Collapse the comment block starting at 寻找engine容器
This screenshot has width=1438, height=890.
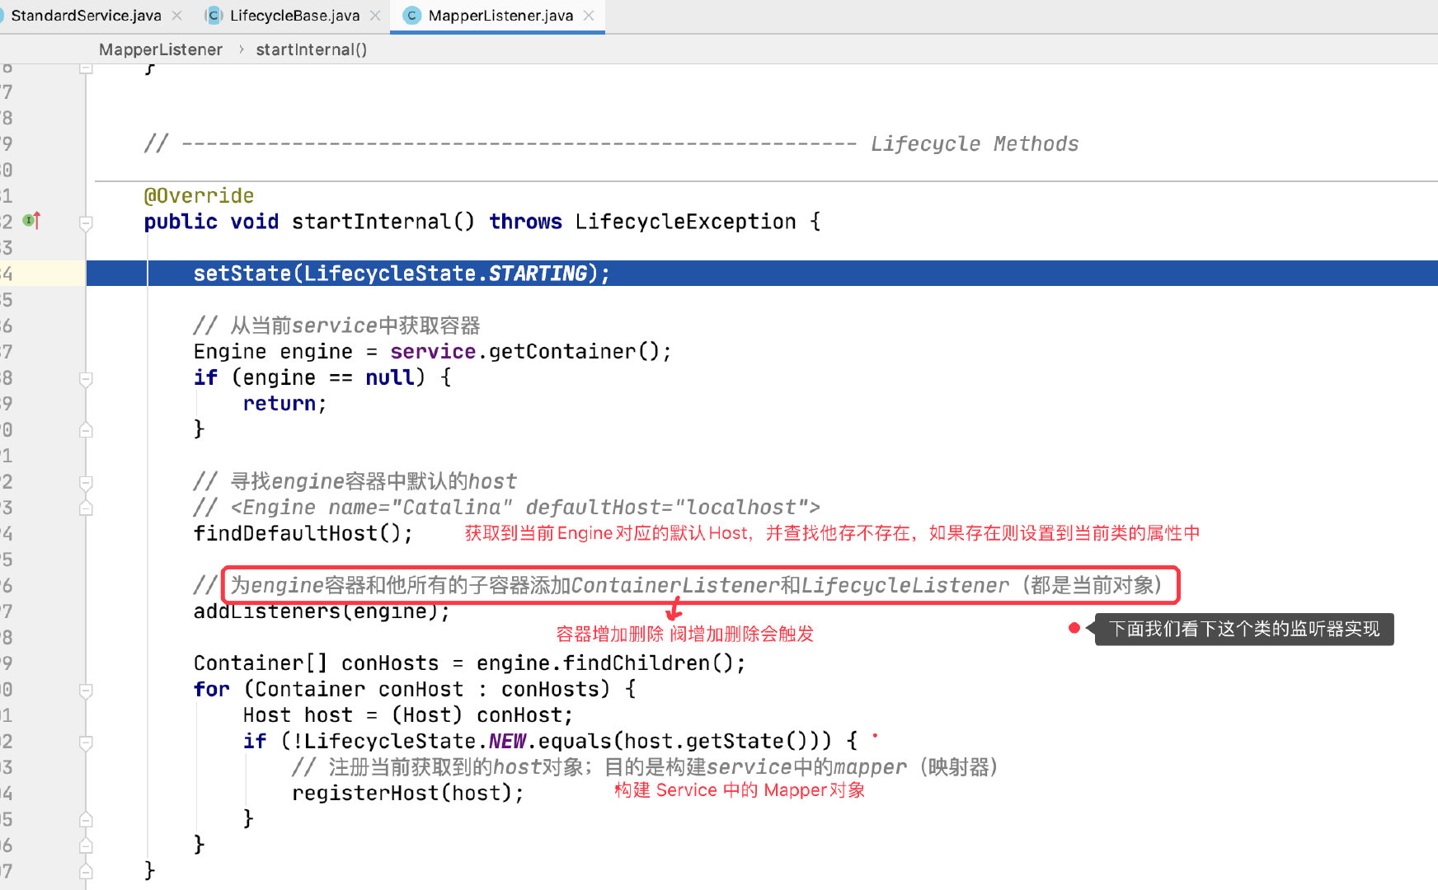pyautogui.click(x=86, y=482)
